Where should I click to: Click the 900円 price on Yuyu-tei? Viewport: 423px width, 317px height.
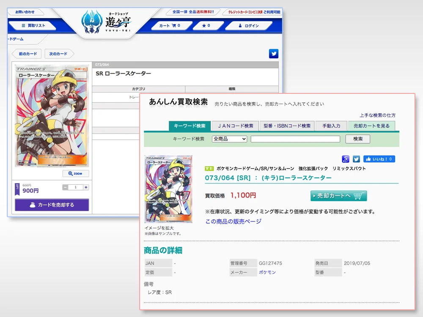(x=30, y=191)
